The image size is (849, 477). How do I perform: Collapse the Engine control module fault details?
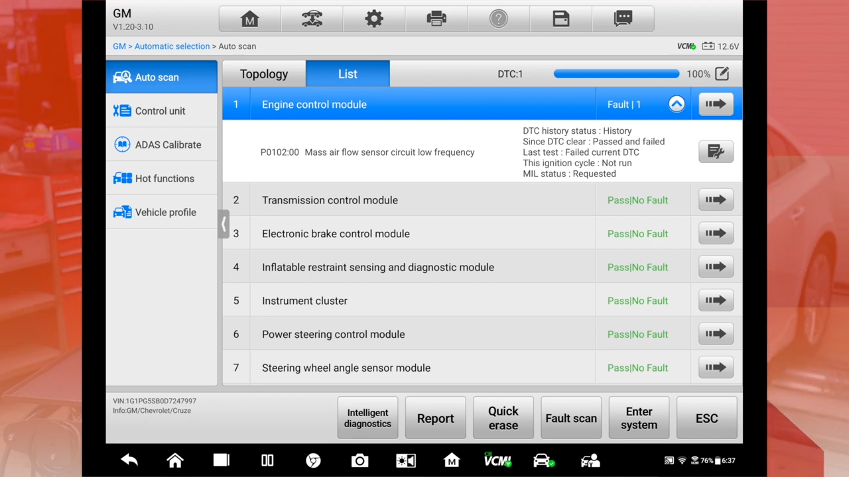(x=676, y=104)
